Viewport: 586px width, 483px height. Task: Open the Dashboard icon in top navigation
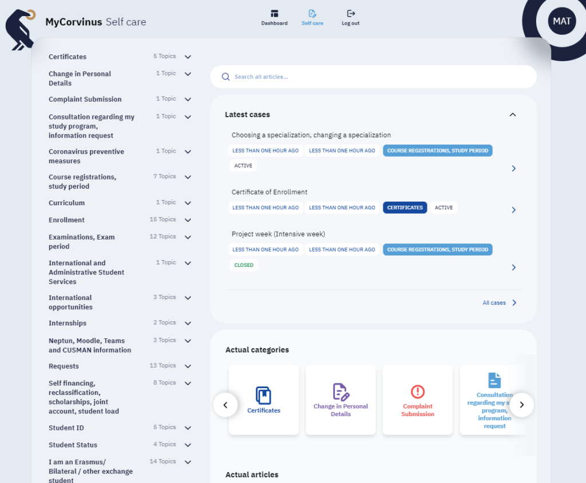274,14
